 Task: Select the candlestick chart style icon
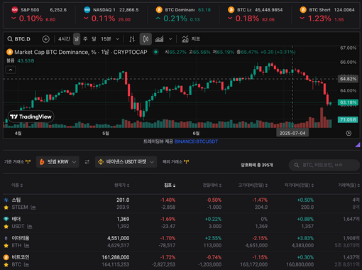(146, 39)
